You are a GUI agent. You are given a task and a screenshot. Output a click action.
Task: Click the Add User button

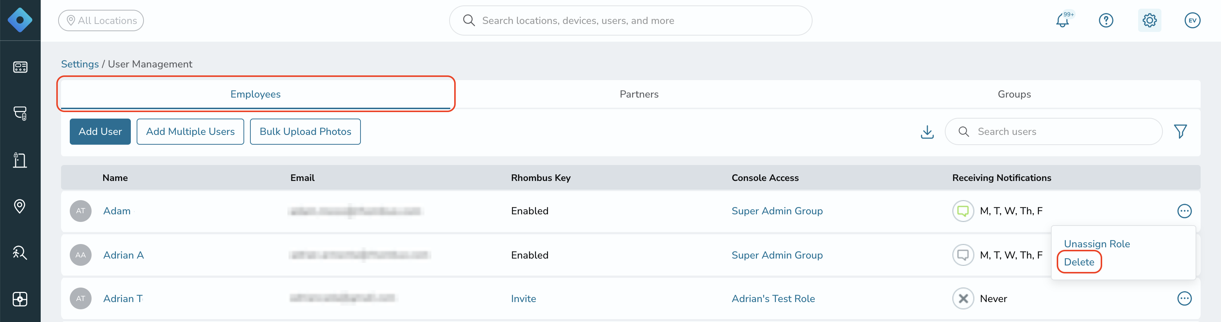coord(100,132)
